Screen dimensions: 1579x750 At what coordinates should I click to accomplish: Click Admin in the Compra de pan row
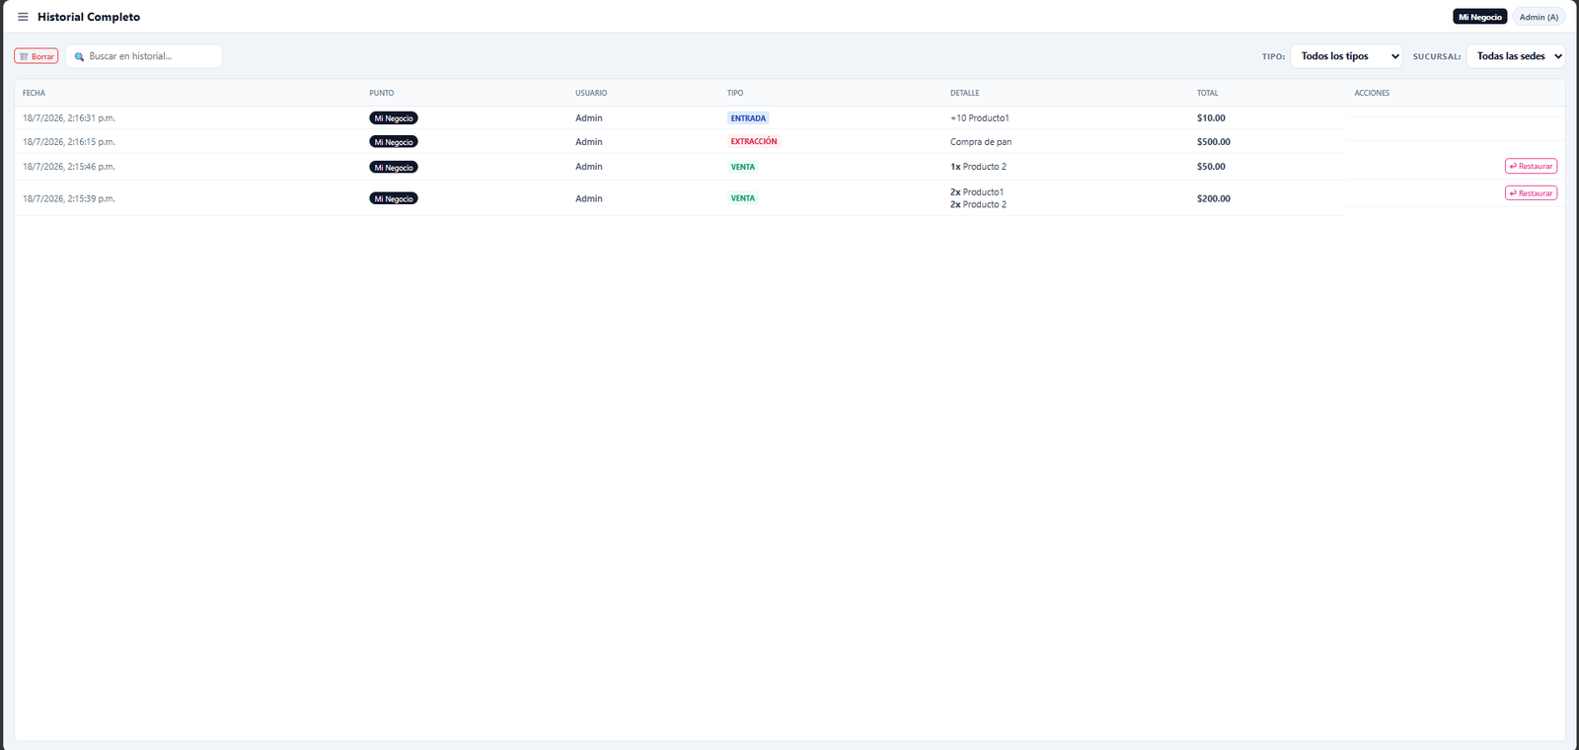pyautogui.click(x=589, y=142)
